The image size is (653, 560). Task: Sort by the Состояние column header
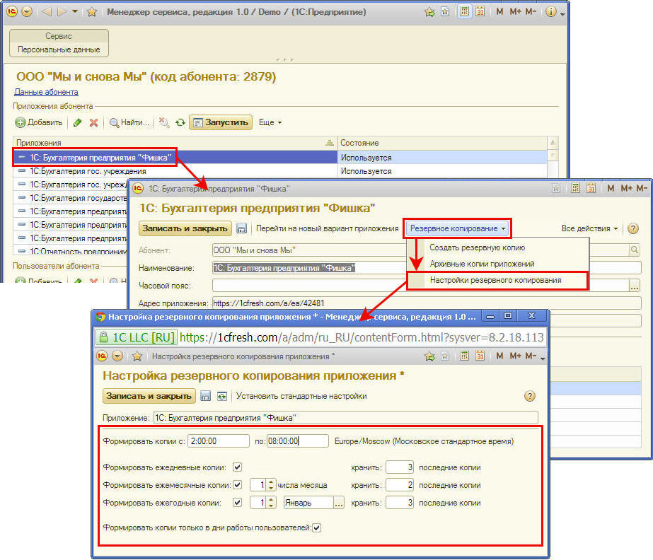(x=442, y=143)
